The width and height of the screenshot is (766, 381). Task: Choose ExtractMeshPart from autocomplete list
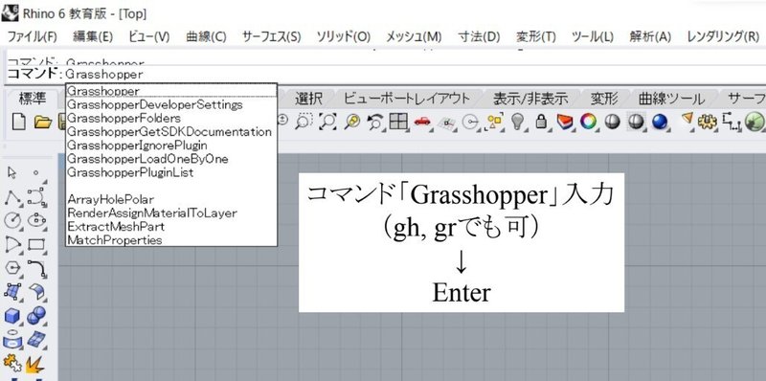point(116,227)
